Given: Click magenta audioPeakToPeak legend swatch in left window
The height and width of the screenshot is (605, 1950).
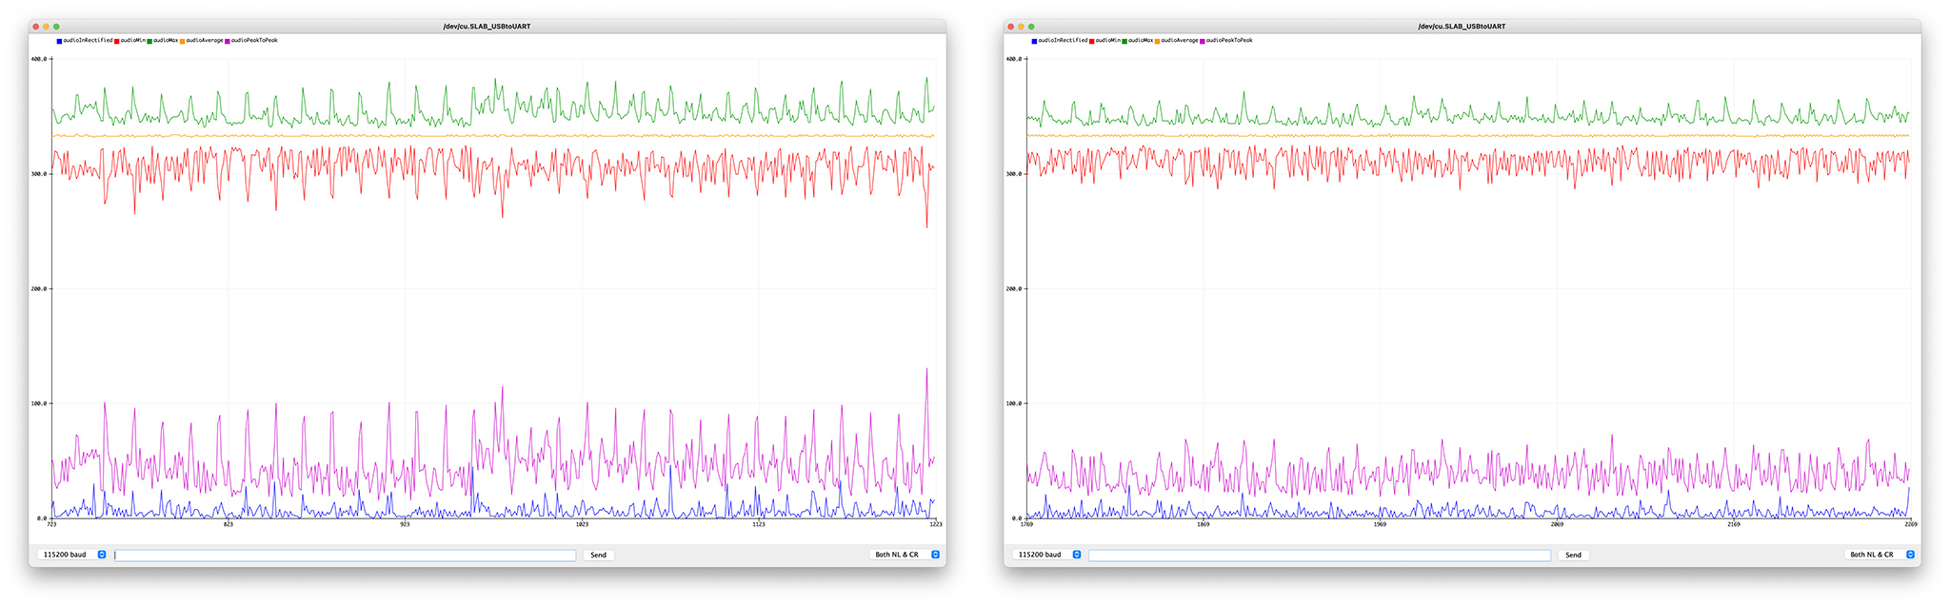Looking at the screenshot, I should pyautogui.click(x=228, y=41).
